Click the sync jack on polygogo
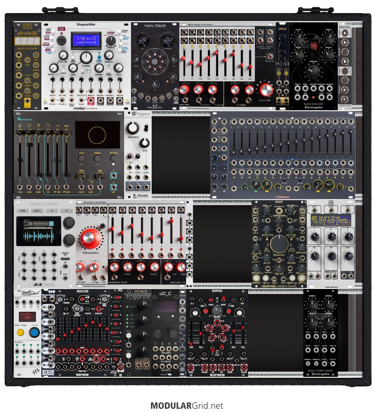The width and height of the screenshot is (374, 413). point(90,187)
